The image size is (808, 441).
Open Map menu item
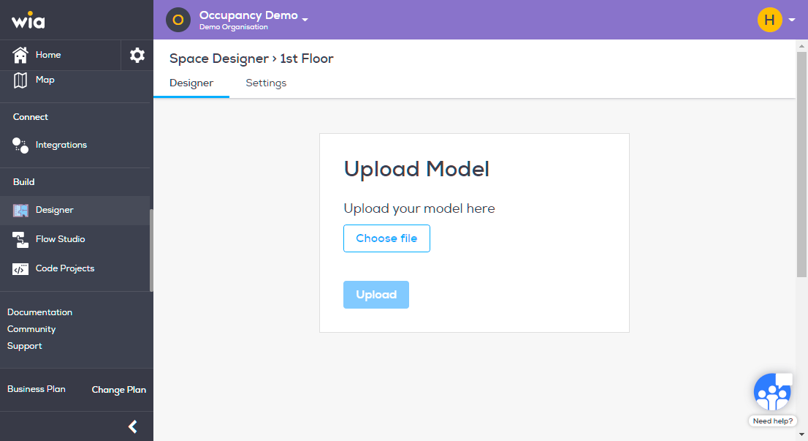point(45,80)
